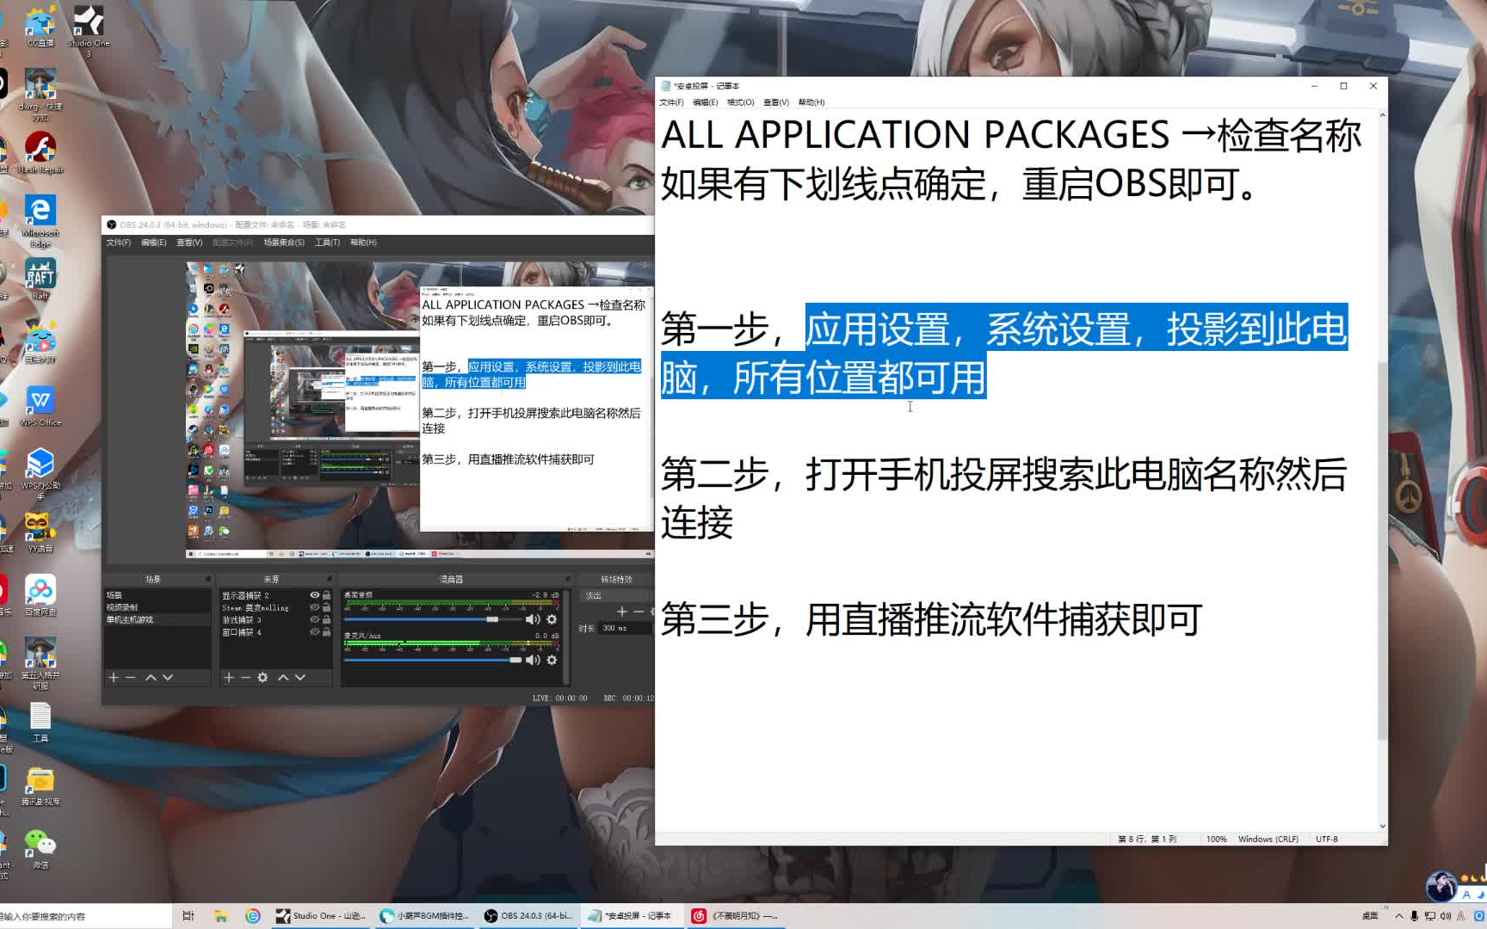The width and height of the screenshot is (1487, 929).
Task: Toggle lock for Steam source row
Action: [326, 607]
